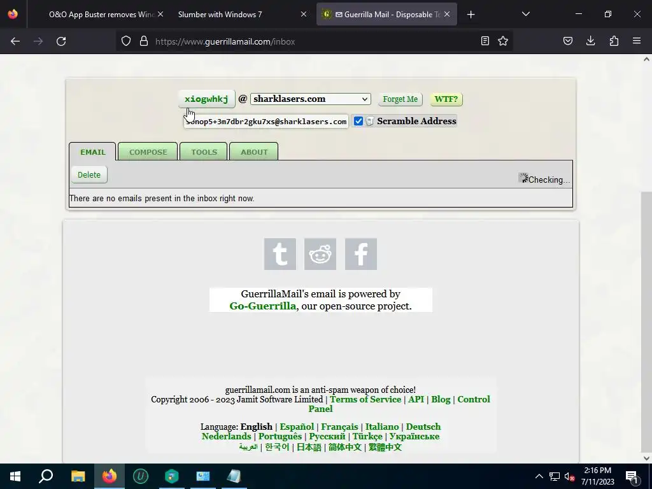The width and height of the screenshot is (652, 489).
Task: Save page to Pocket icon
Action: (x=567, y=41)
